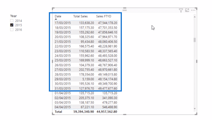Select the 29/03/2015 date cell
The width and height of the screenshot is (212, 120).
(x=63, y=79)
